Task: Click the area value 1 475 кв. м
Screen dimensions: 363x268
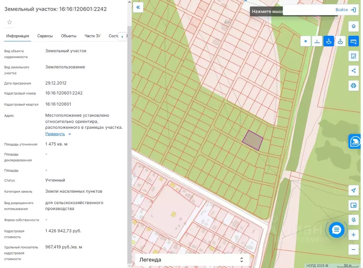Action: (56, 144)
